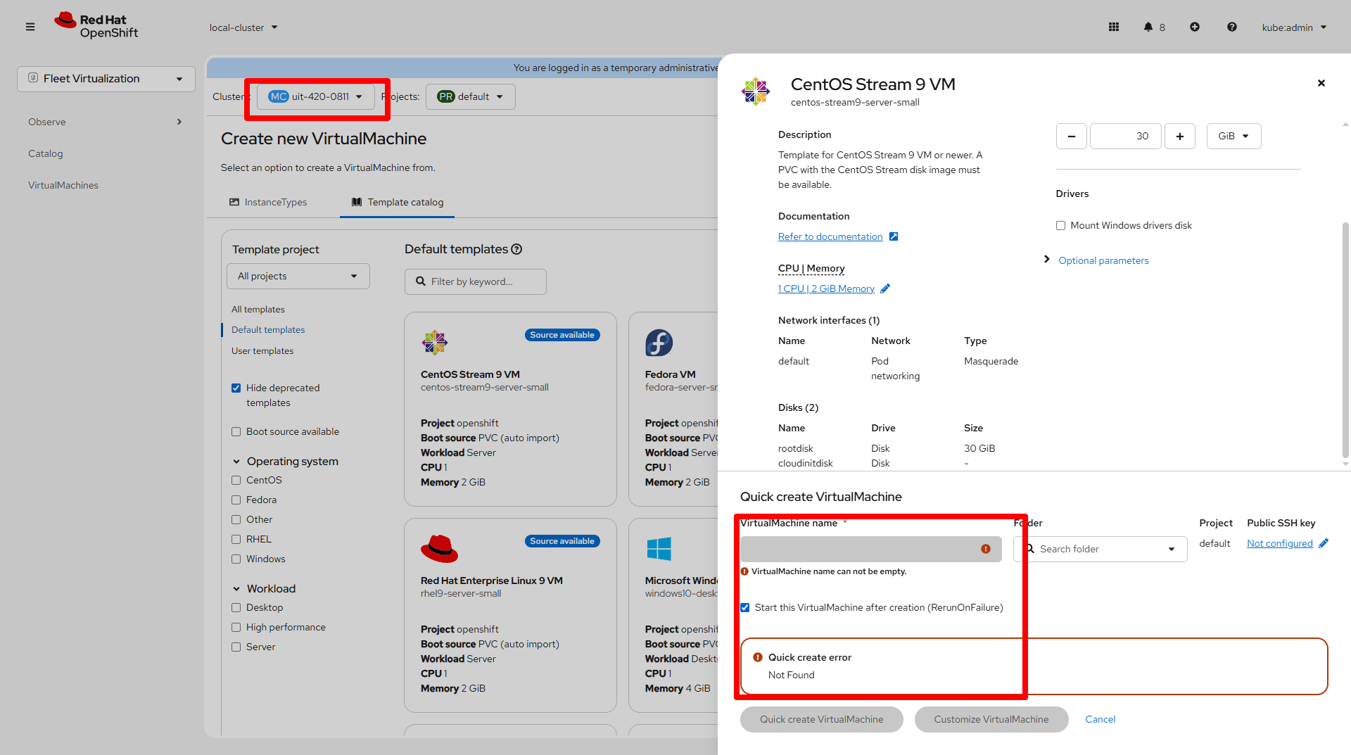This screenshot has width=1351, height=755.
Task: Edit CPU and Memory with pencil icon
Action: (x=885, y=288)
